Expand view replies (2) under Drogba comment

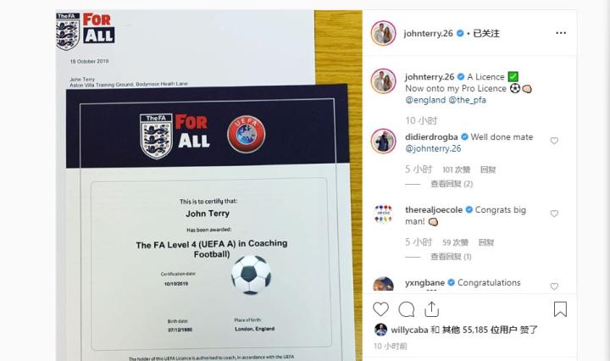[x=452, y=184]
